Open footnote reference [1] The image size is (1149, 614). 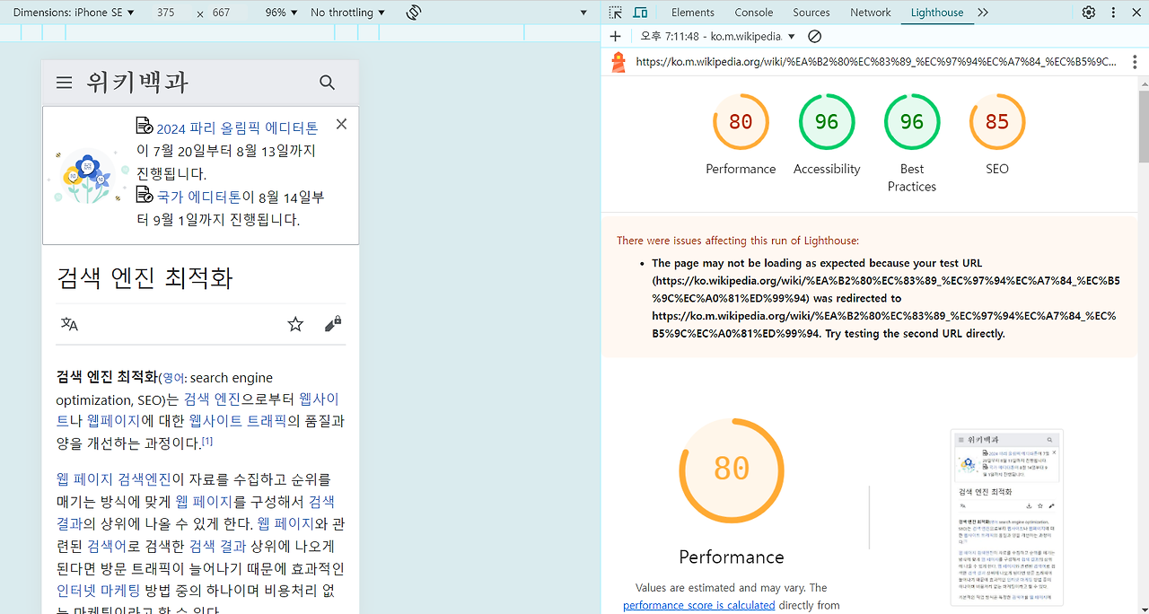(207, 441)
